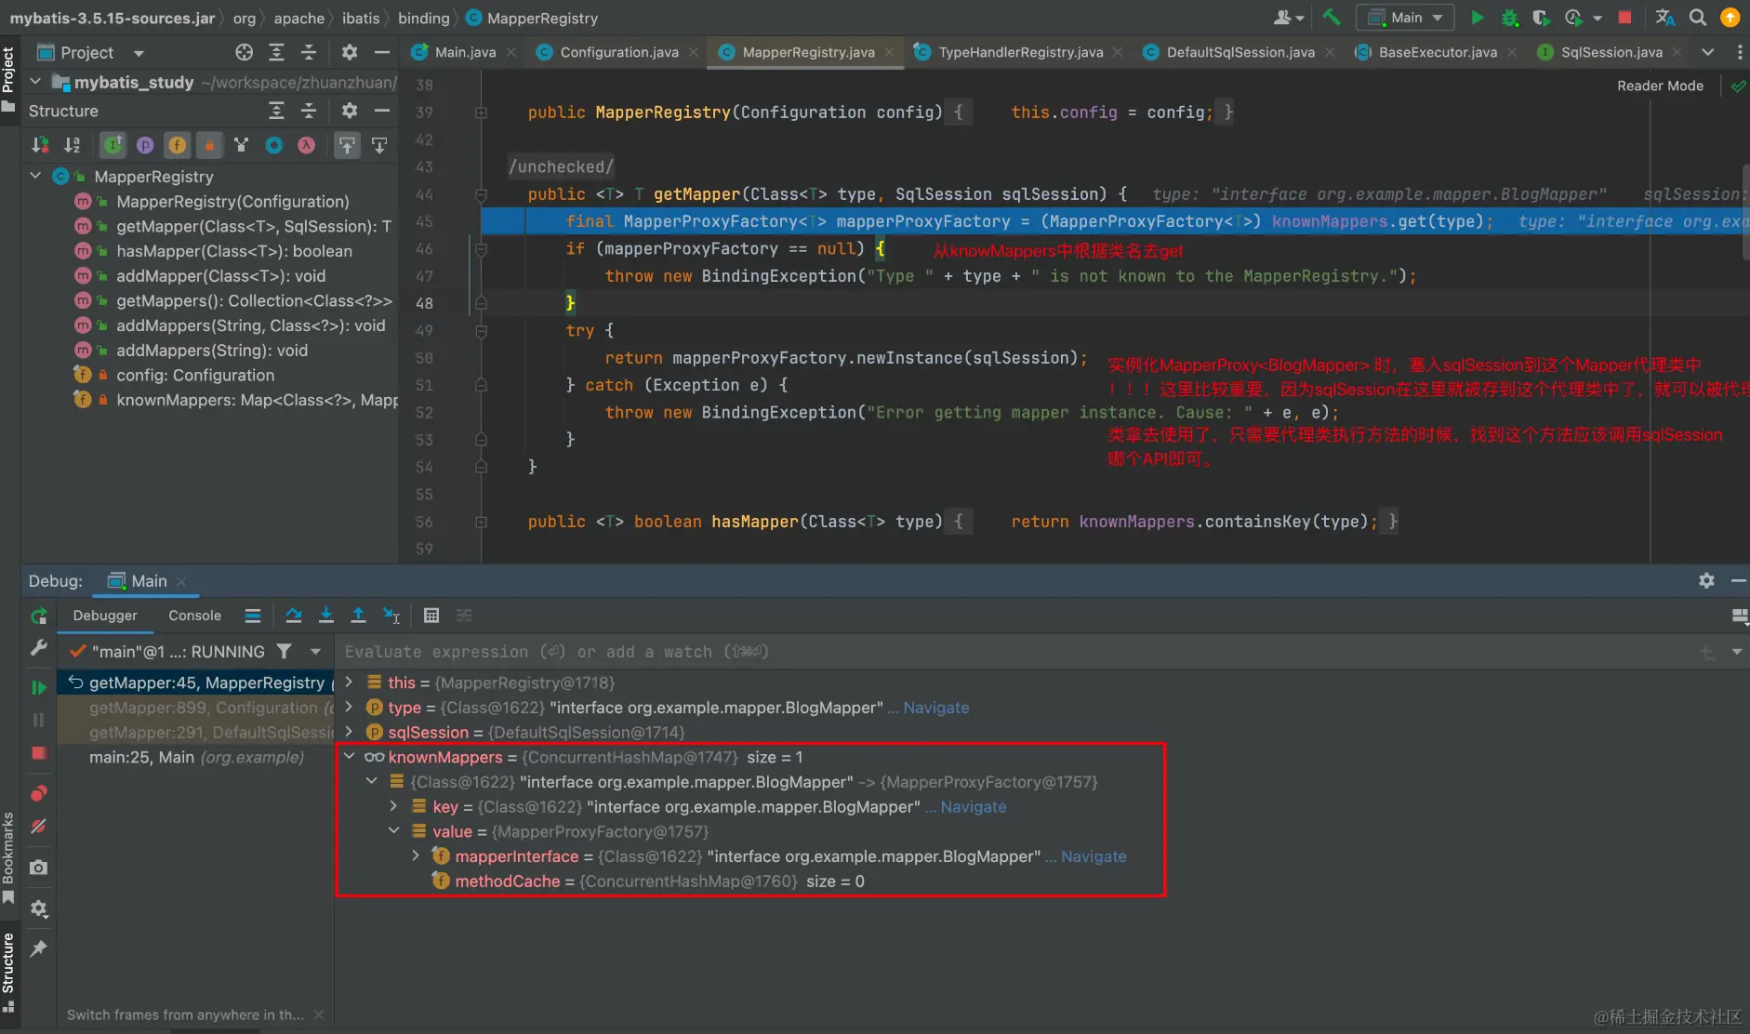Collapse the MapperRegistry node in Structure
The width and height of the screenshot is (1750, 1034).
(x=35, y=176)
